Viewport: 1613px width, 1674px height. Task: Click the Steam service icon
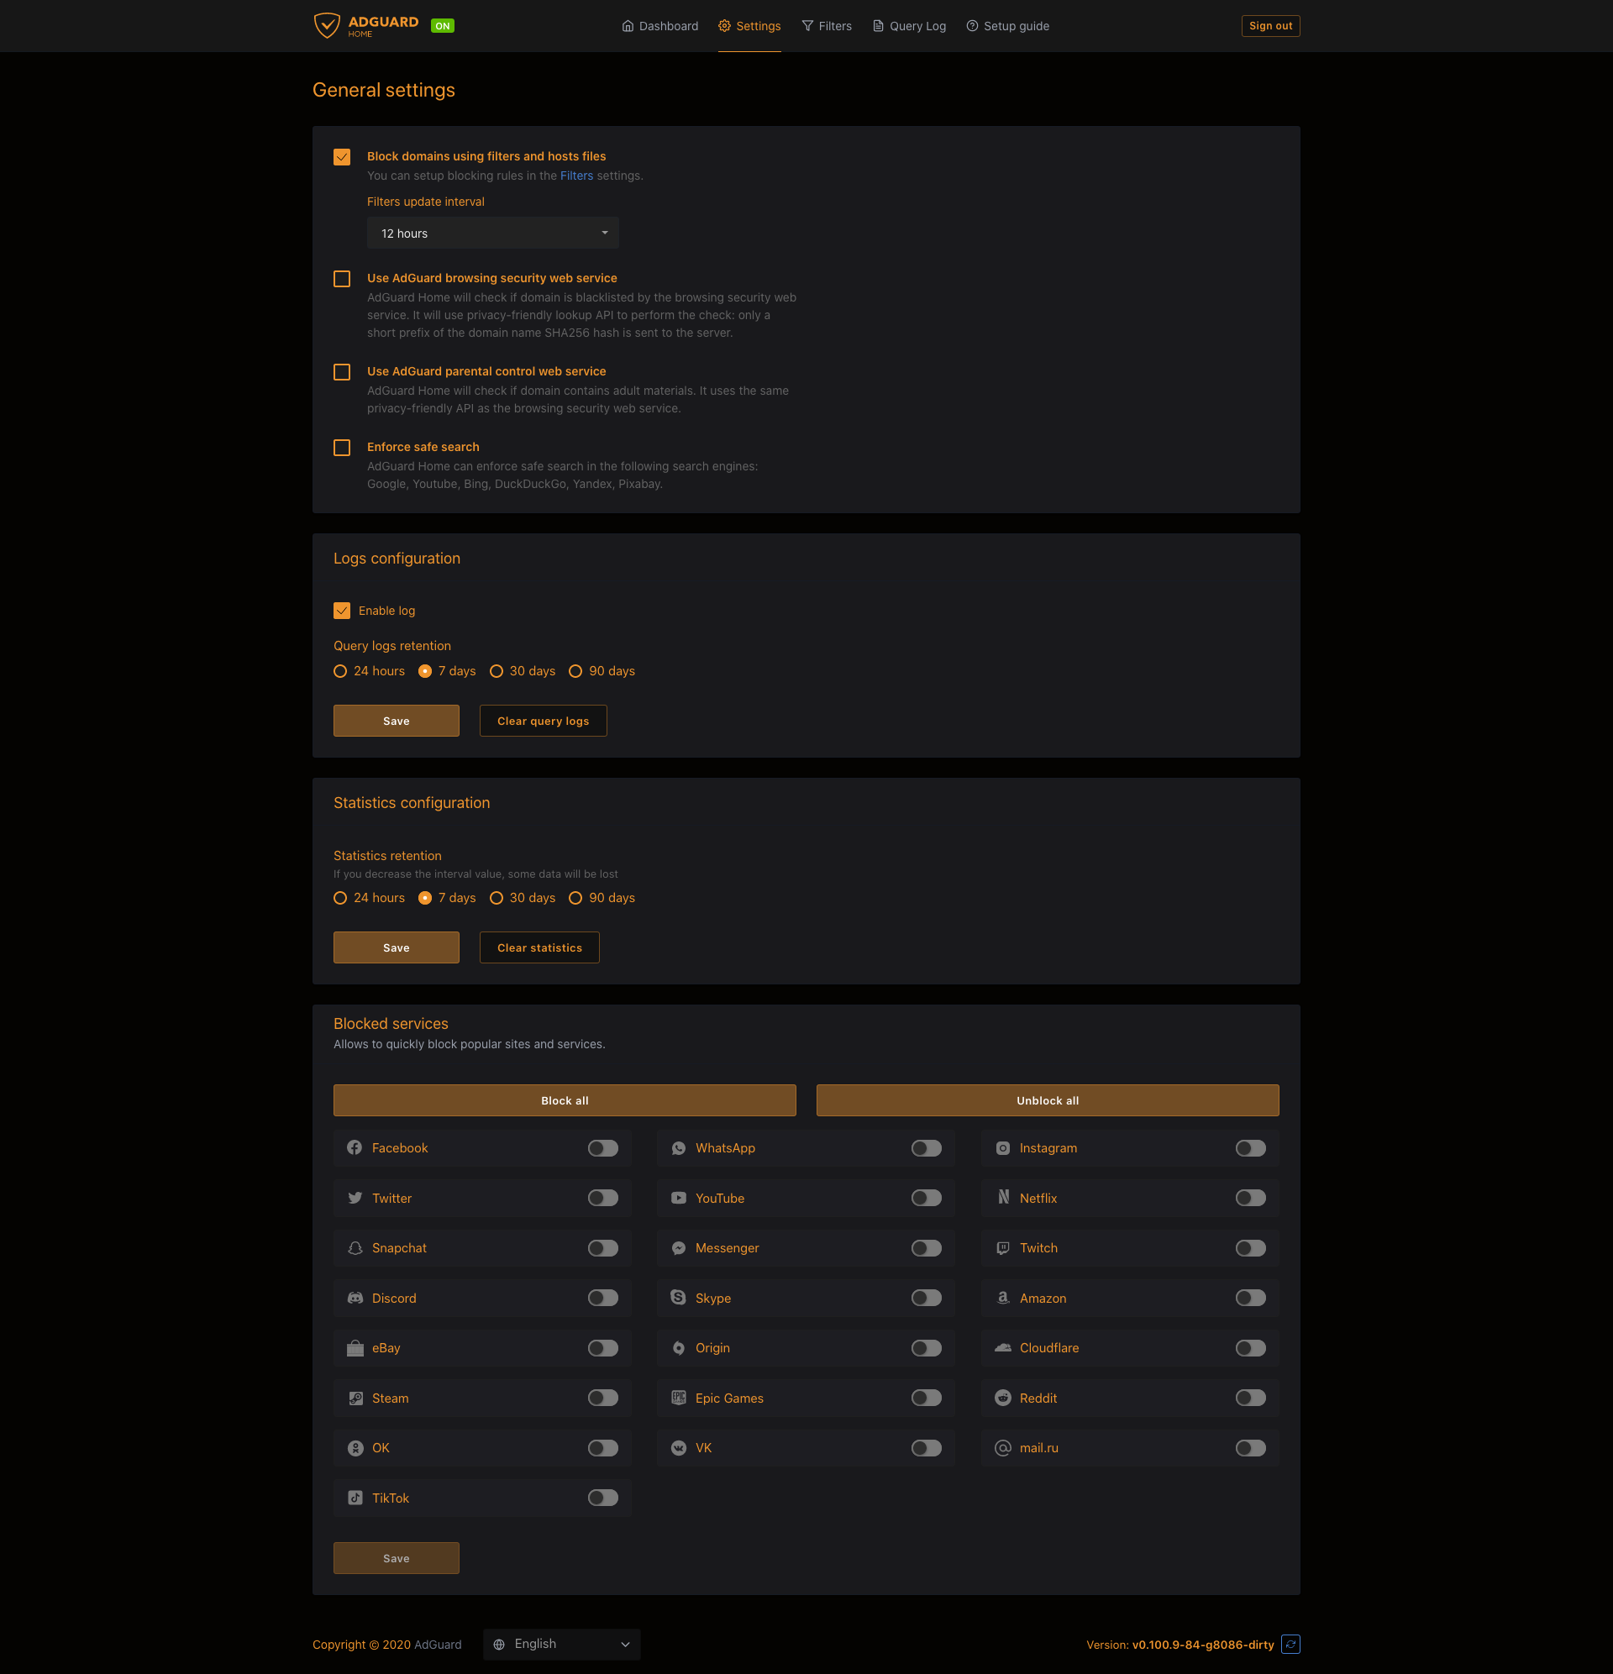[x=355, y=1398]
